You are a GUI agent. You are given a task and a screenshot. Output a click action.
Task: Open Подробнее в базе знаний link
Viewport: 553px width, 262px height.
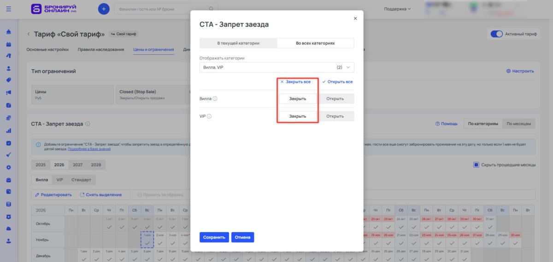tap(89, 149)
